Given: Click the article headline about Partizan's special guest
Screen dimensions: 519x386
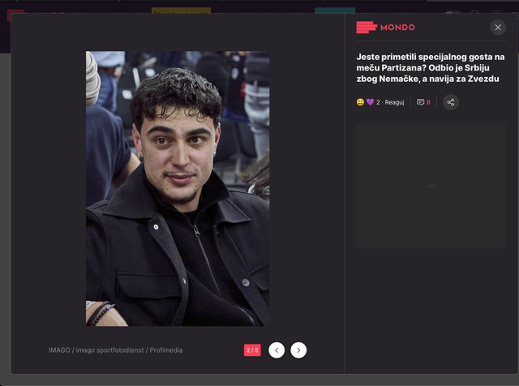Looking at the screenshot, I should (431, 68).
